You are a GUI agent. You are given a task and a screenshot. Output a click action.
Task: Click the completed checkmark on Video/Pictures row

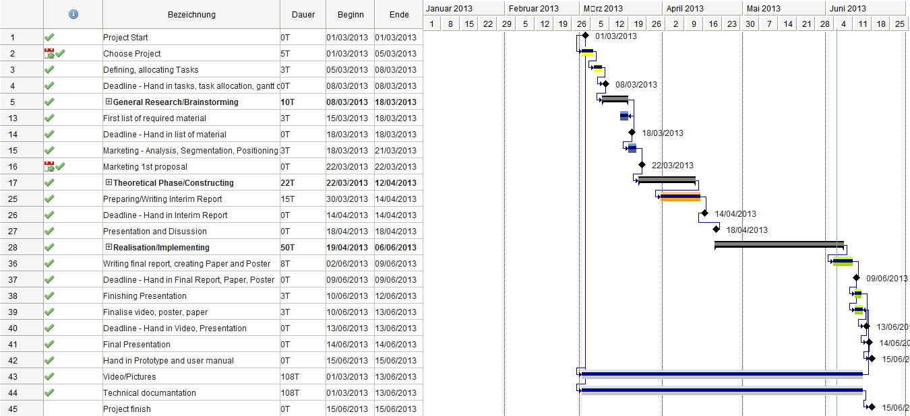pos(49,376)
